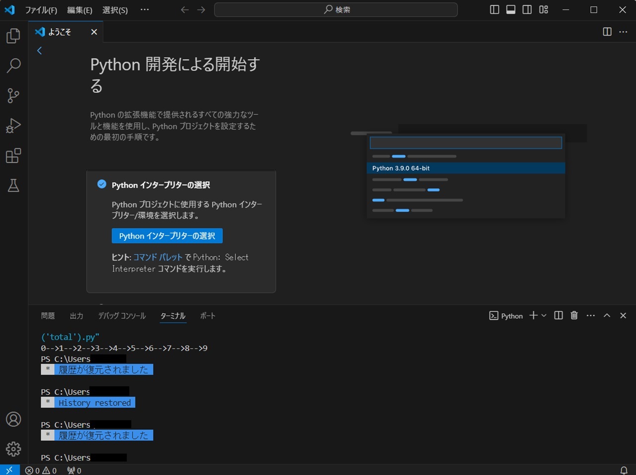The width and height of the screenshot is (636, 475).
Task: Switch to the 問題 panel tab
Action: pos(48,316)
